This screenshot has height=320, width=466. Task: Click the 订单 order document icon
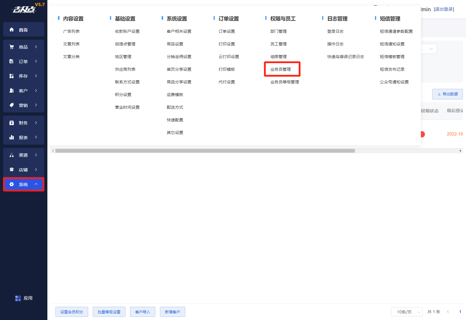(11, 62)
